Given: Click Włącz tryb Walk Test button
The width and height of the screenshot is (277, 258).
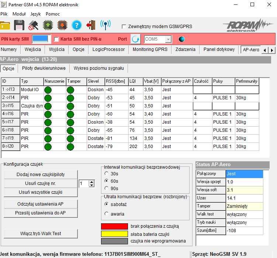Looking at the screenshot, I should tap(41, 234).
